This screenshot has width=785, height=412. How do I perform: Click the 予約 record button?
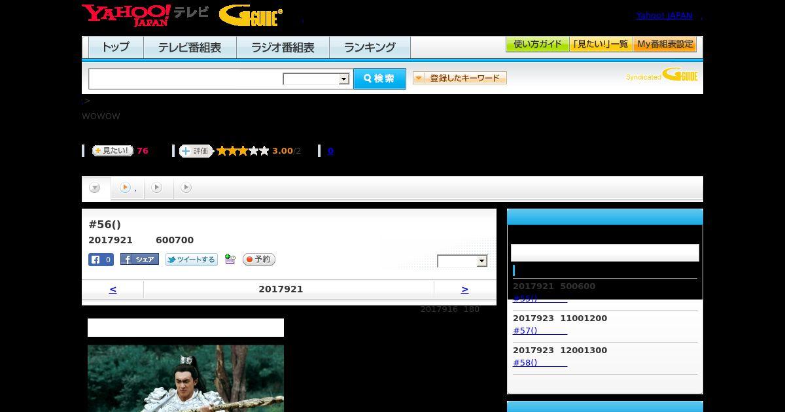point(259,260)
